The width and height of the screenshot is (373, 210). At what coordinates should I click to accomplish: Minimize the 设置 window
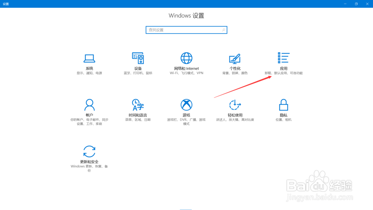[345, 4]
